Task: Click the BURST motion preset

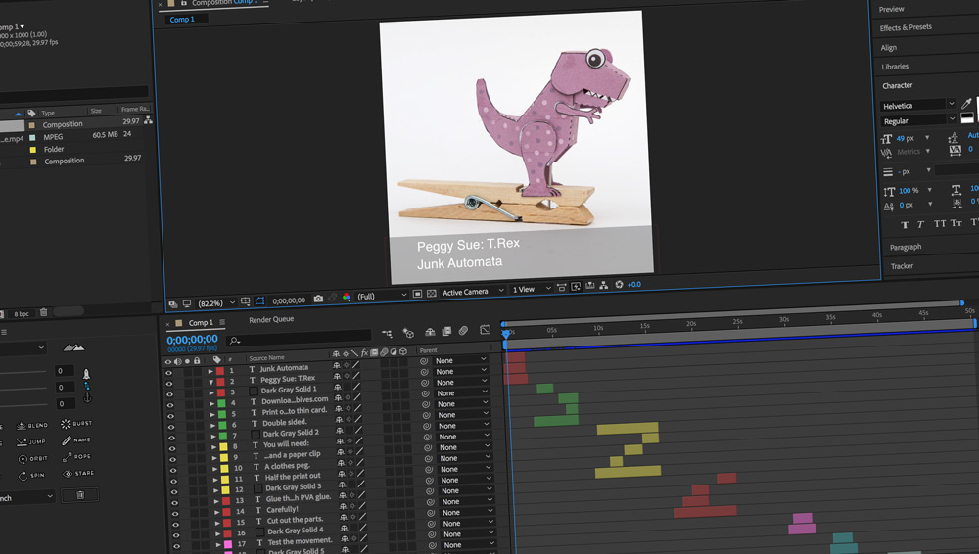Action: click(75, 424)
